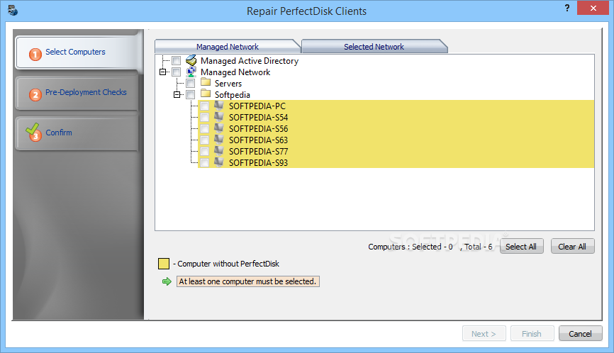The width and height of the screenshot is (614, 353).
Task: Click the SOFTPEDIA-S56 computer icon
Action: (x=219, y=128)
